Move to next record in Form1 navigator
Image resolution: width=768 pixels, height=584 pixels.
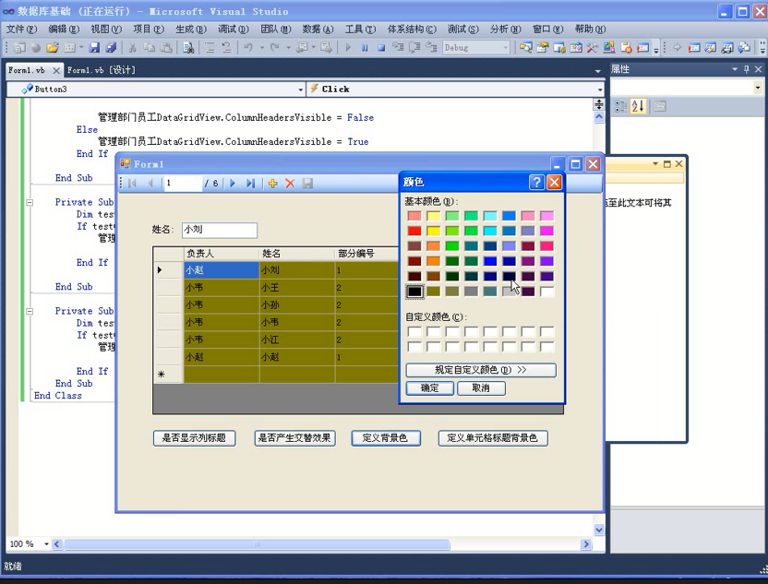coord(233,183)
